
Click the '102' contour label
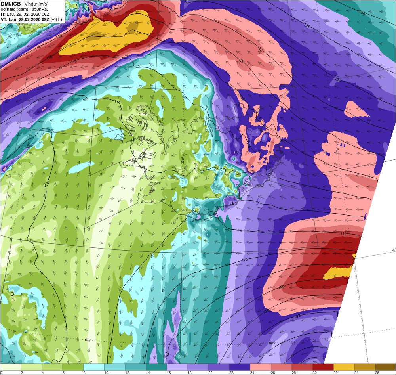tap(297, 316)
